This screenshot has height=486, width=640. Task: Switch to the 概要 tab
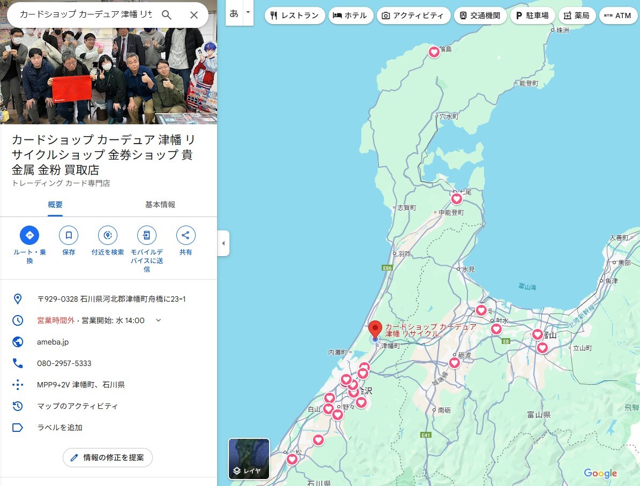(x=55, y=205)
